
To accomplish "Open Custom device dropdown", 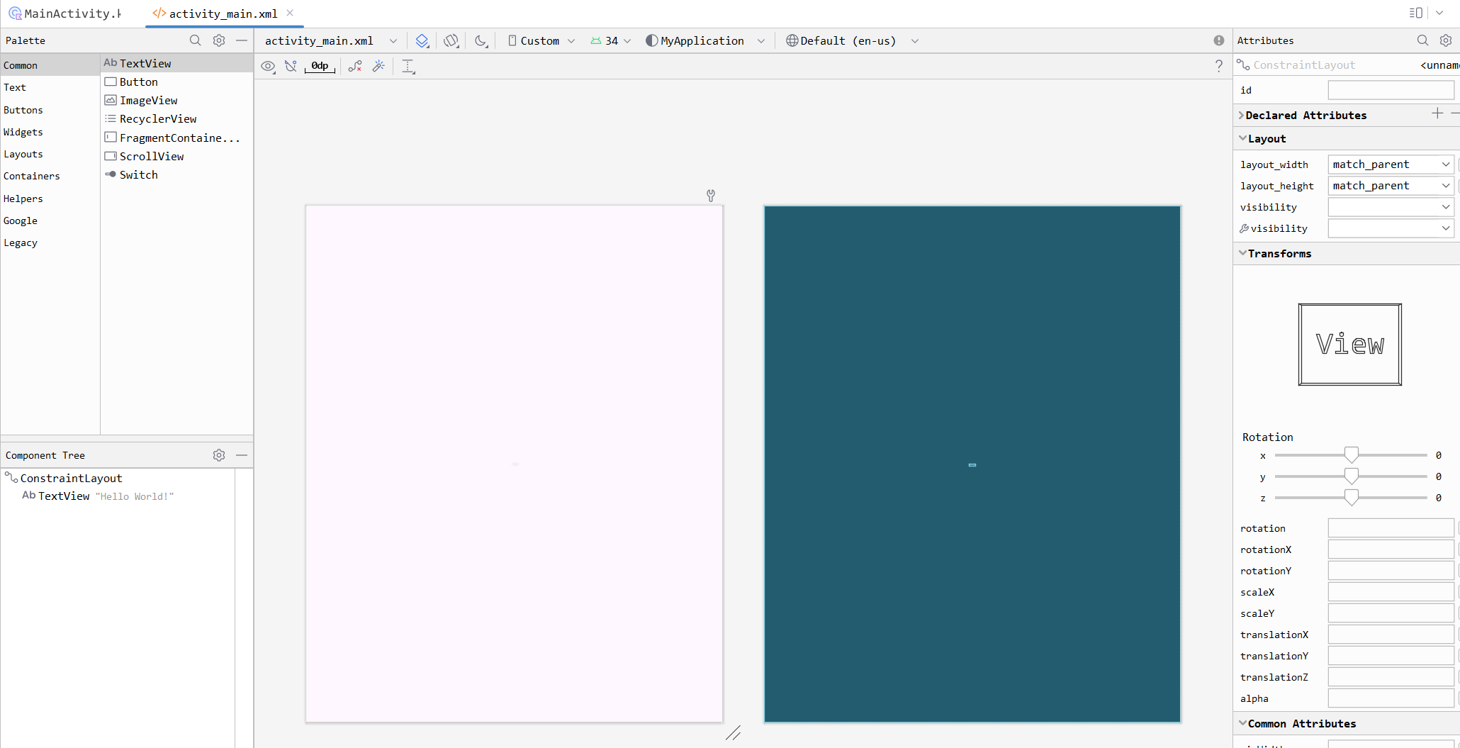I will [x=541, y=41].
